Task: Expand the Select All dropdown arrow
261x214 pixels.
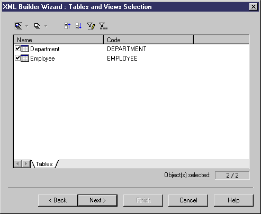Action: 27,26
